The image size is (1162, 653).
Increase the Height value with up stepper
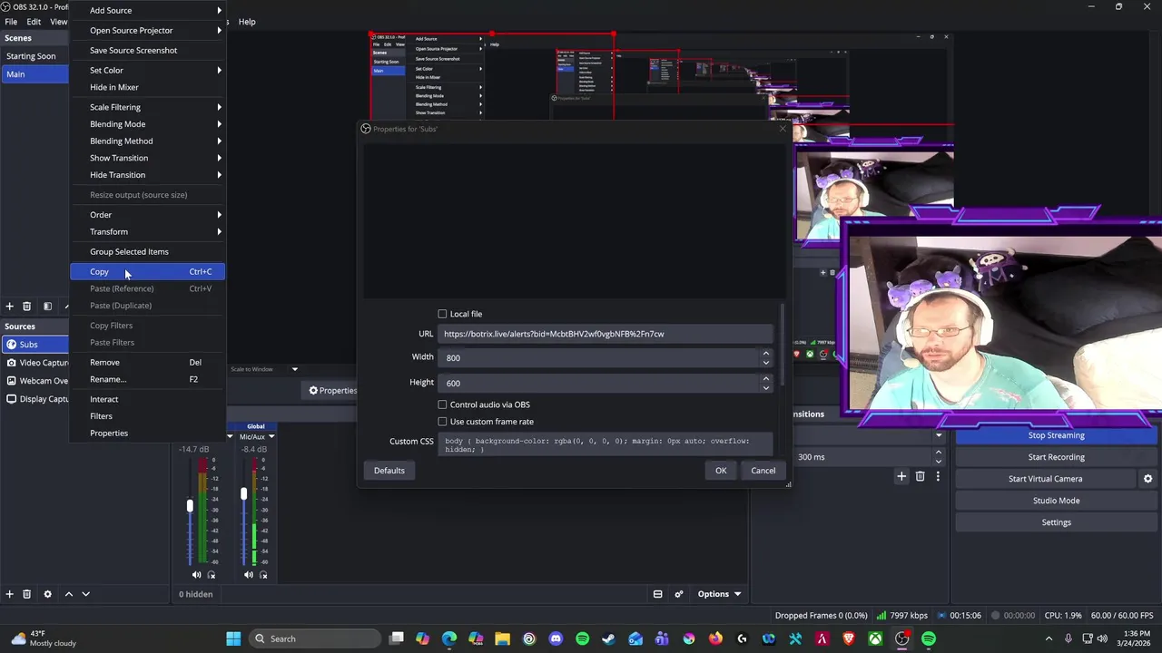point(766,378)
